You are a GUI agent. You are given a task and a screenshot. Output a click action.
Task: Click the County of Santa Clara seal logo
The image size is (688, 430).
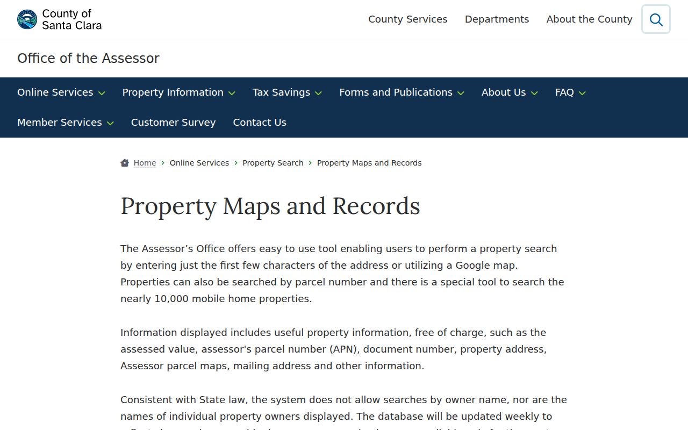point(27,19)
